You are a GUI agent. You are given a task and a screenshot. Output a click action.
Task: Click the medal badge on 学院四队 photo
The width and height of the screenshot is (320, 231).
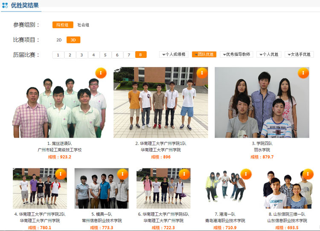303,73
